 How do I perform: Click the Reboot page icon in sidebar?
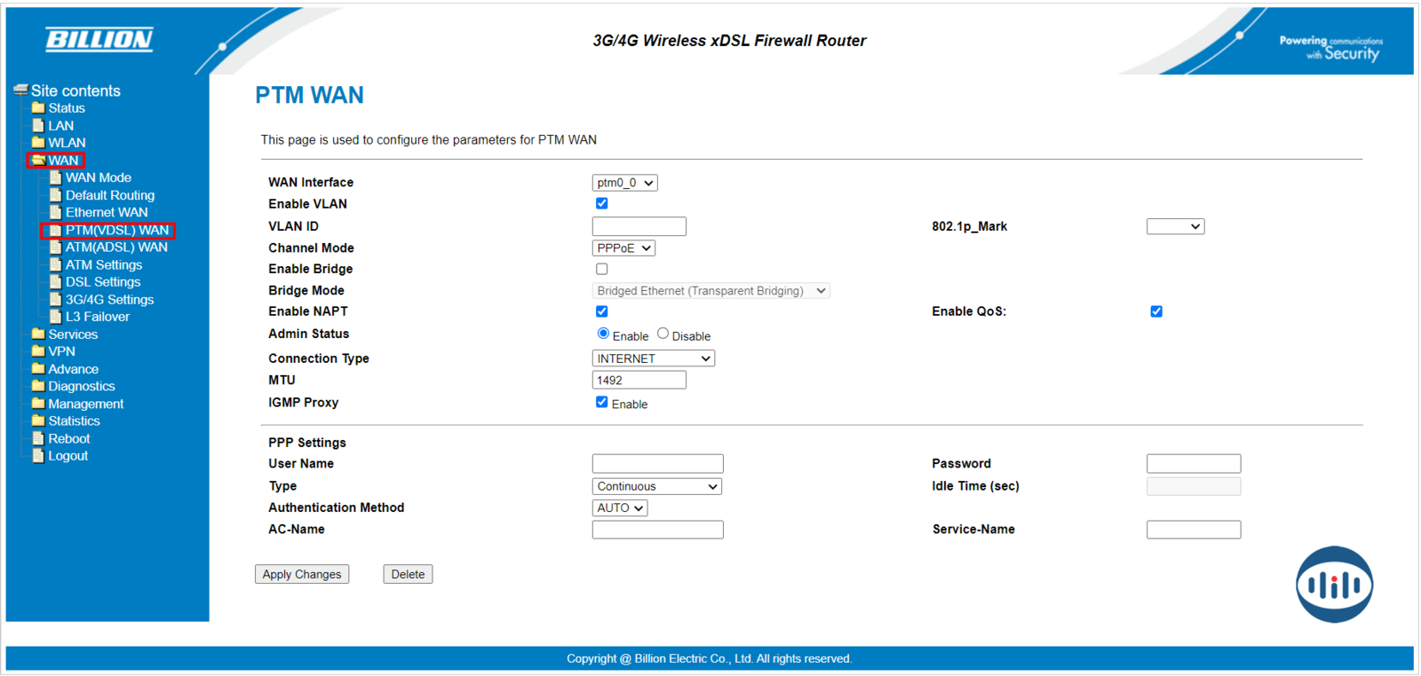pyautogui.click(x=38, y=438)
